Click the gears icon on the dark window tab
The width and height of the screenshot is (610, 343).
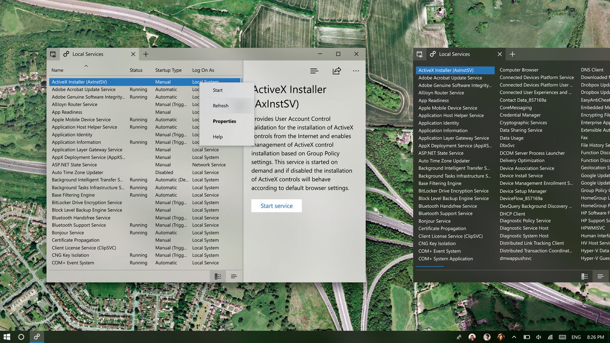tap(433, 54)
